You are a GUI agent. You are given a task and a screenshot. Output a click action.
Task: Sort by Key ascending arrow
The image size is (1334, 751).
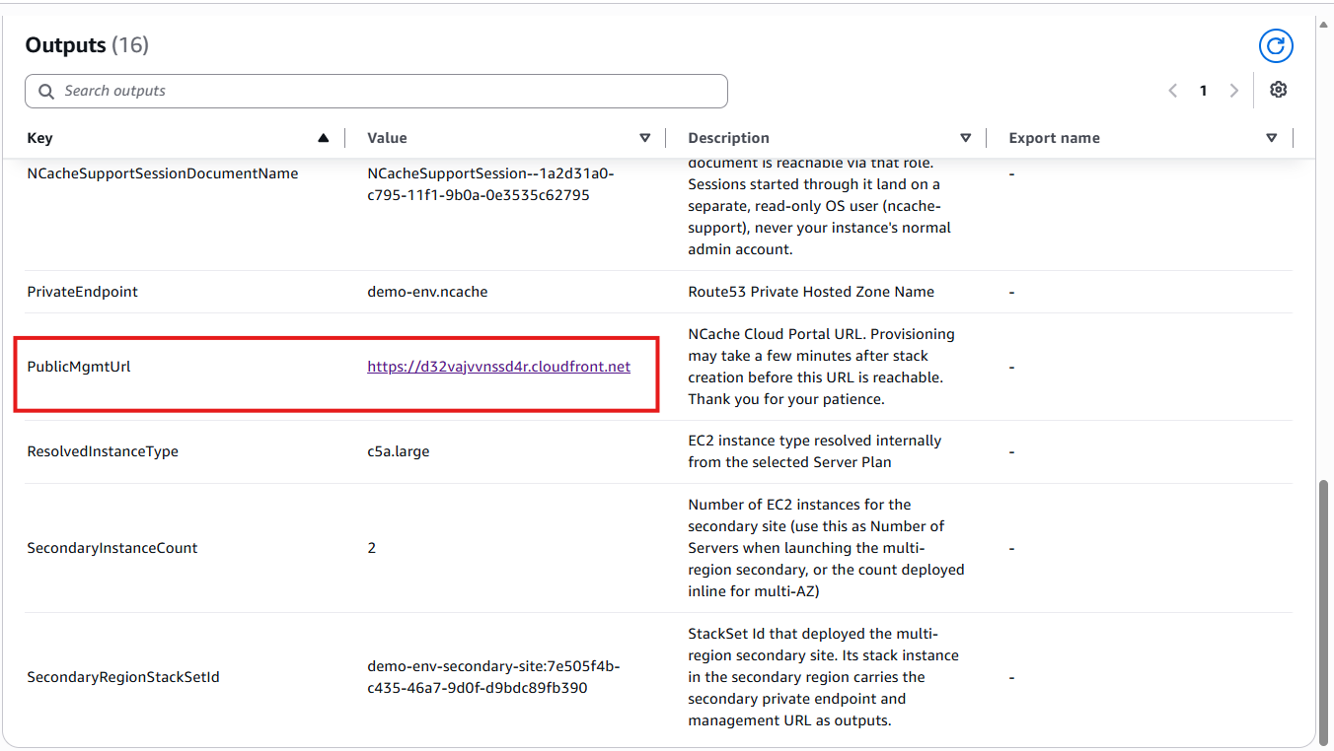tap(323, 138)
